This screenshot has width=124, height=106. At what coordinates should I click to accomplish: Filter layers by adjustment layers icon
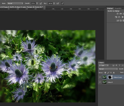(x=116, y=66)
